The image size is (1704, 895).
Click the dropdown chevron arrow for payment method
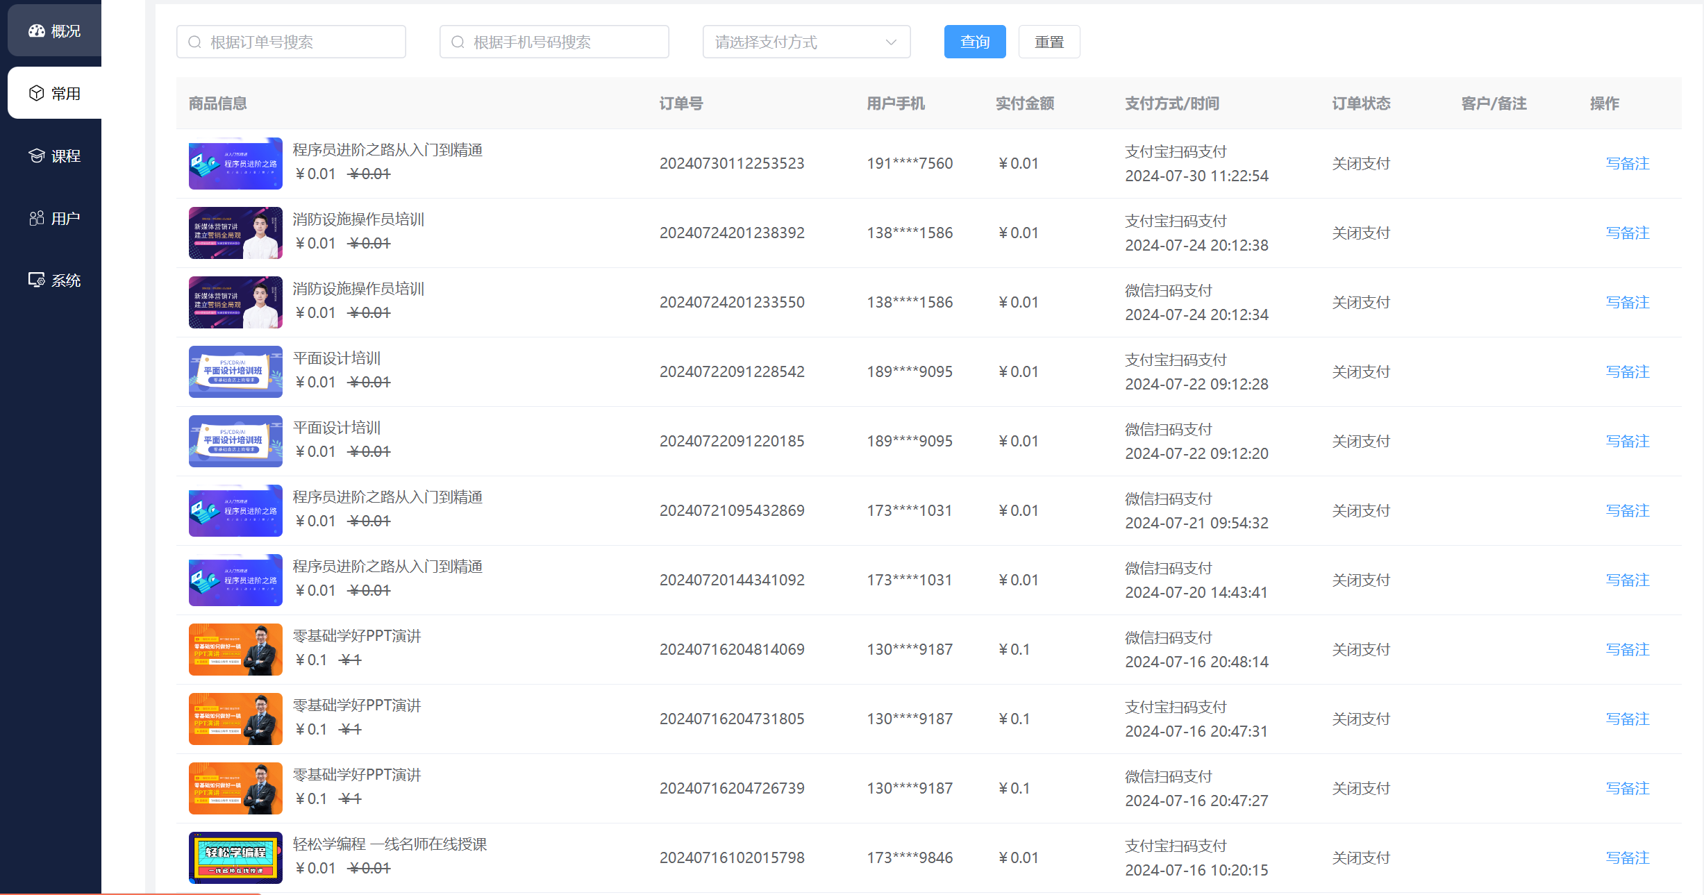click(891, 42)
